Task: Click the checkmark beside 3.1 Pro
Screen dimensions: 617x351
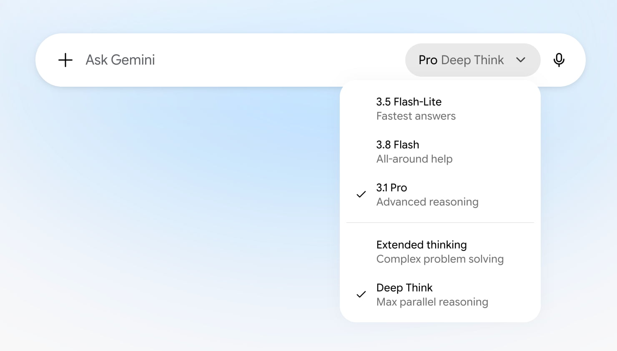Action: click(361, 194)
